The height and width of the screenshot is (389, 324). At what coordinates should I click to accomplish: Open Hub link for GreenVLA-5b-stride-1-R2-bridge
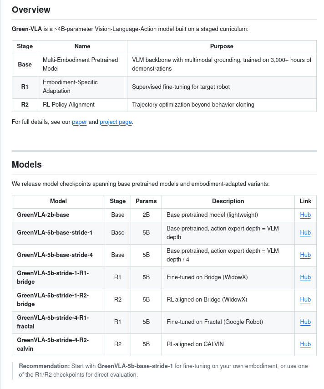tap(305, 300)
